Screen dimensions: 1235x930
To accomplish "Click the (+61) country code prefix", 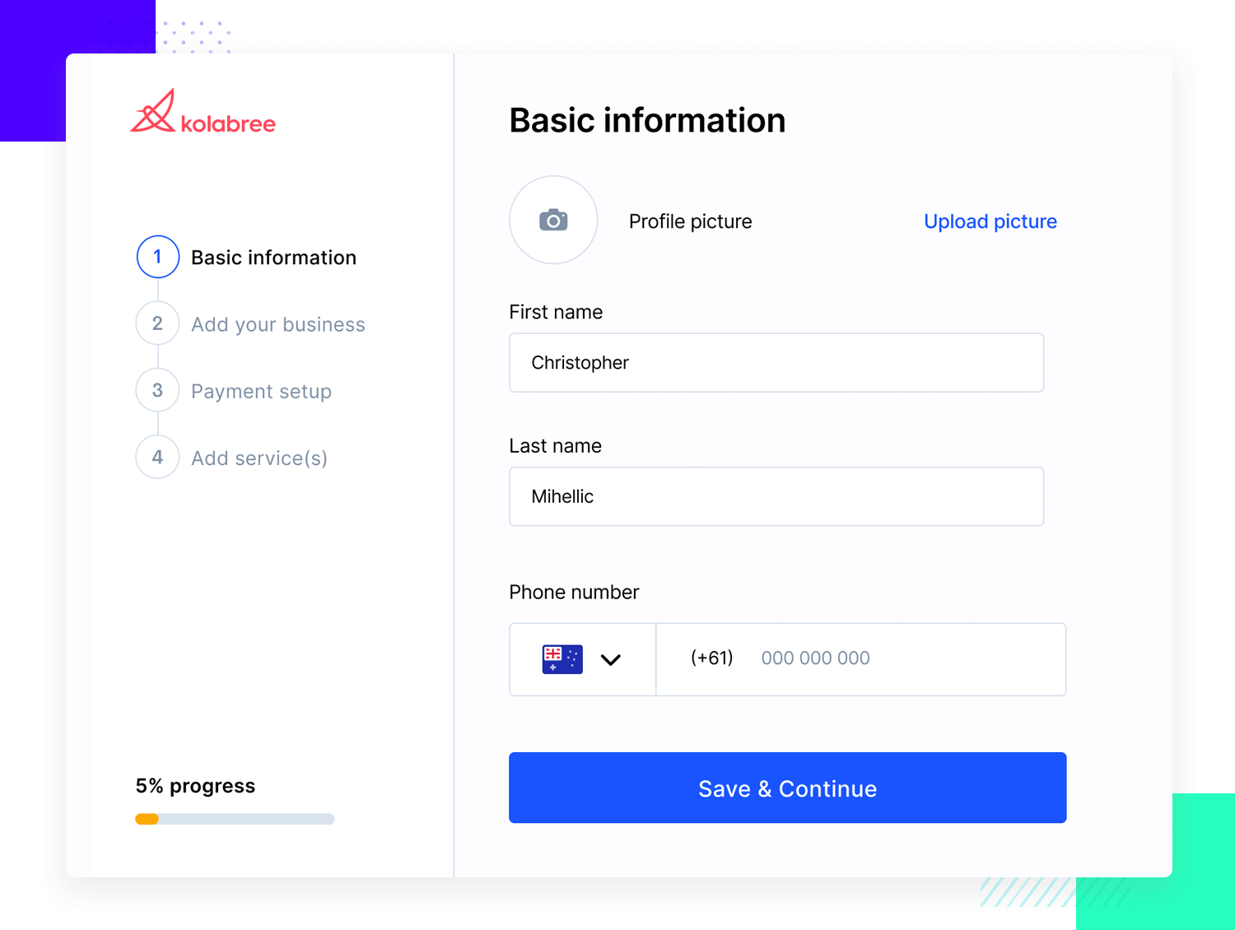I will coord(711,658).
